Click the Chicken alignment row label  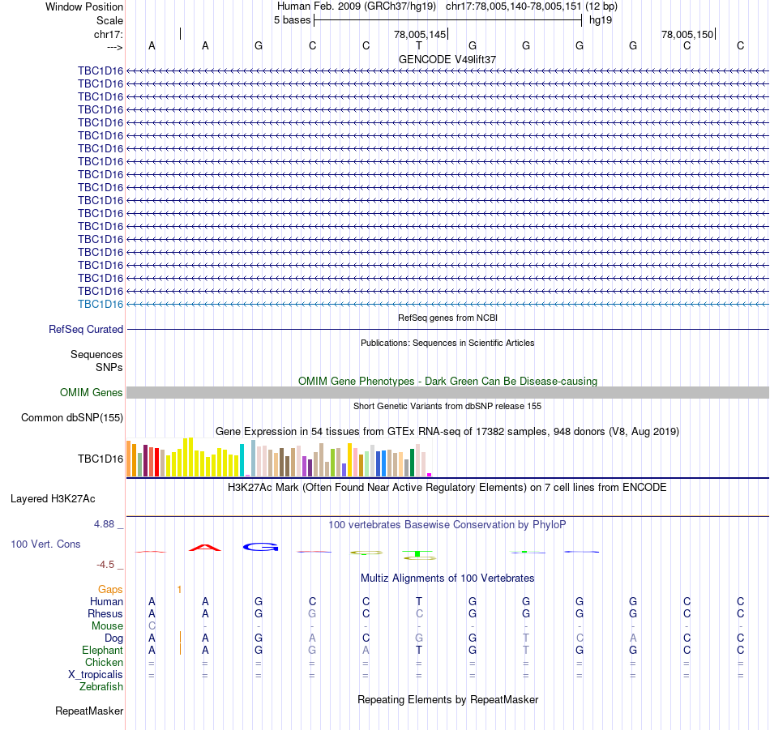coord(104,662)
